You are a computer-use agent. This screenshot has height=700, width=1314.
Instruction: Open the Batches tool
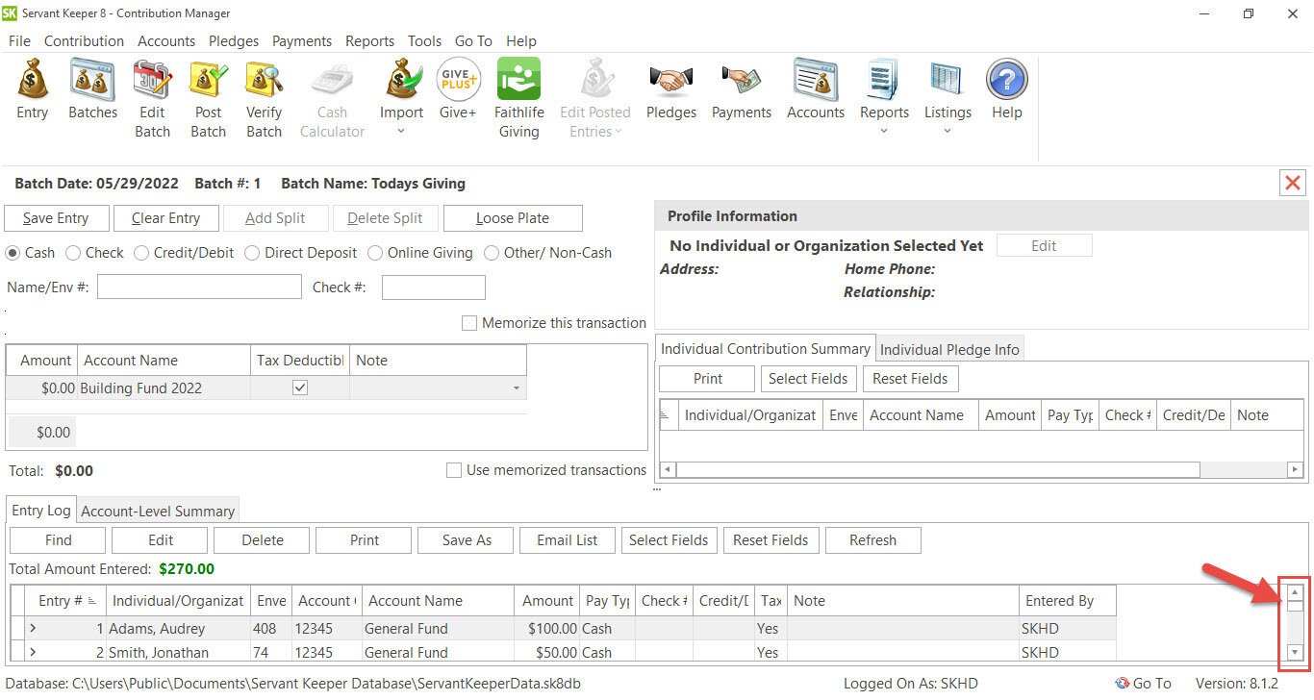[x=92, y=88]
